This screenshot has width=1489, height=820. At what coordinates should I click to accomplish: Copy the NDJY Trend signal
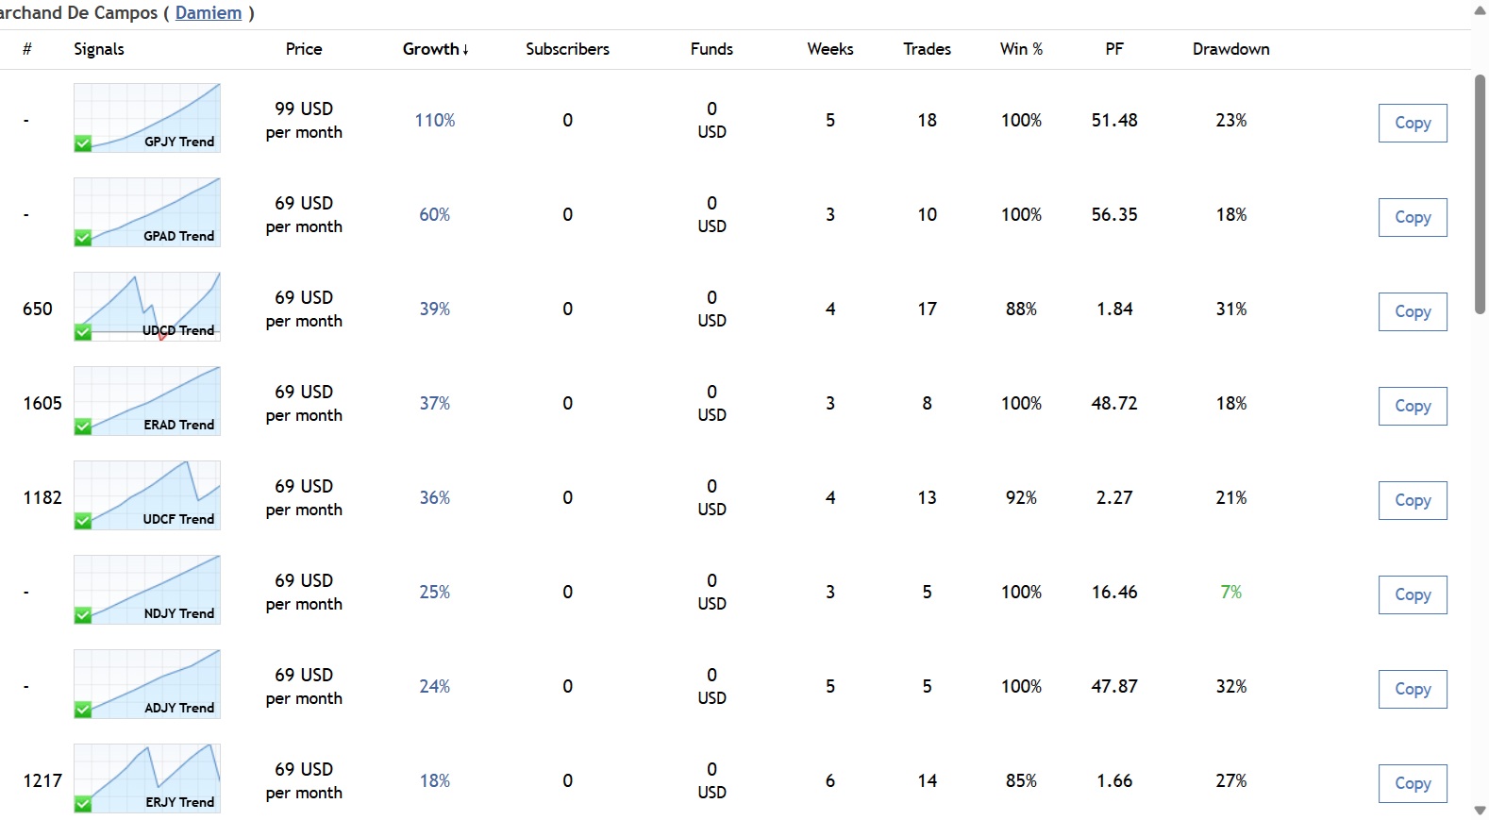click(1412, 594)
